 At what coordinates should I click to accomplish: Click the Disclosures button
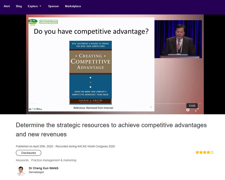[29, 153]
